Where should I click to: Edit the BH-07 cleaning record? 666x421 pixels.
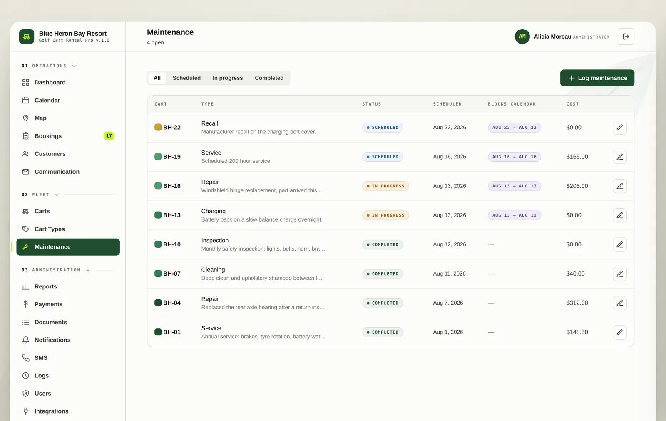(620, 274)
